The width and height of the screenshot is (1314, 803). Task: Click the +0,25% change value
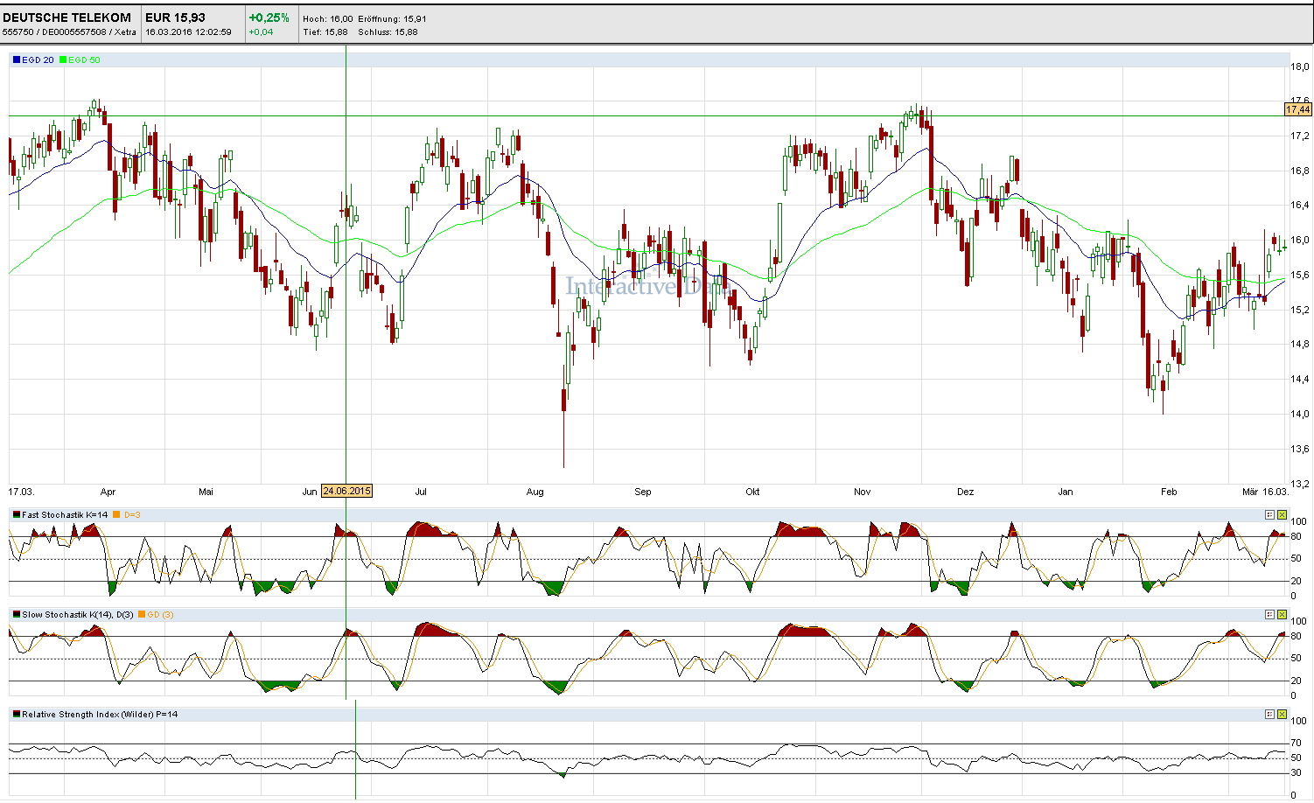(269, 17)
